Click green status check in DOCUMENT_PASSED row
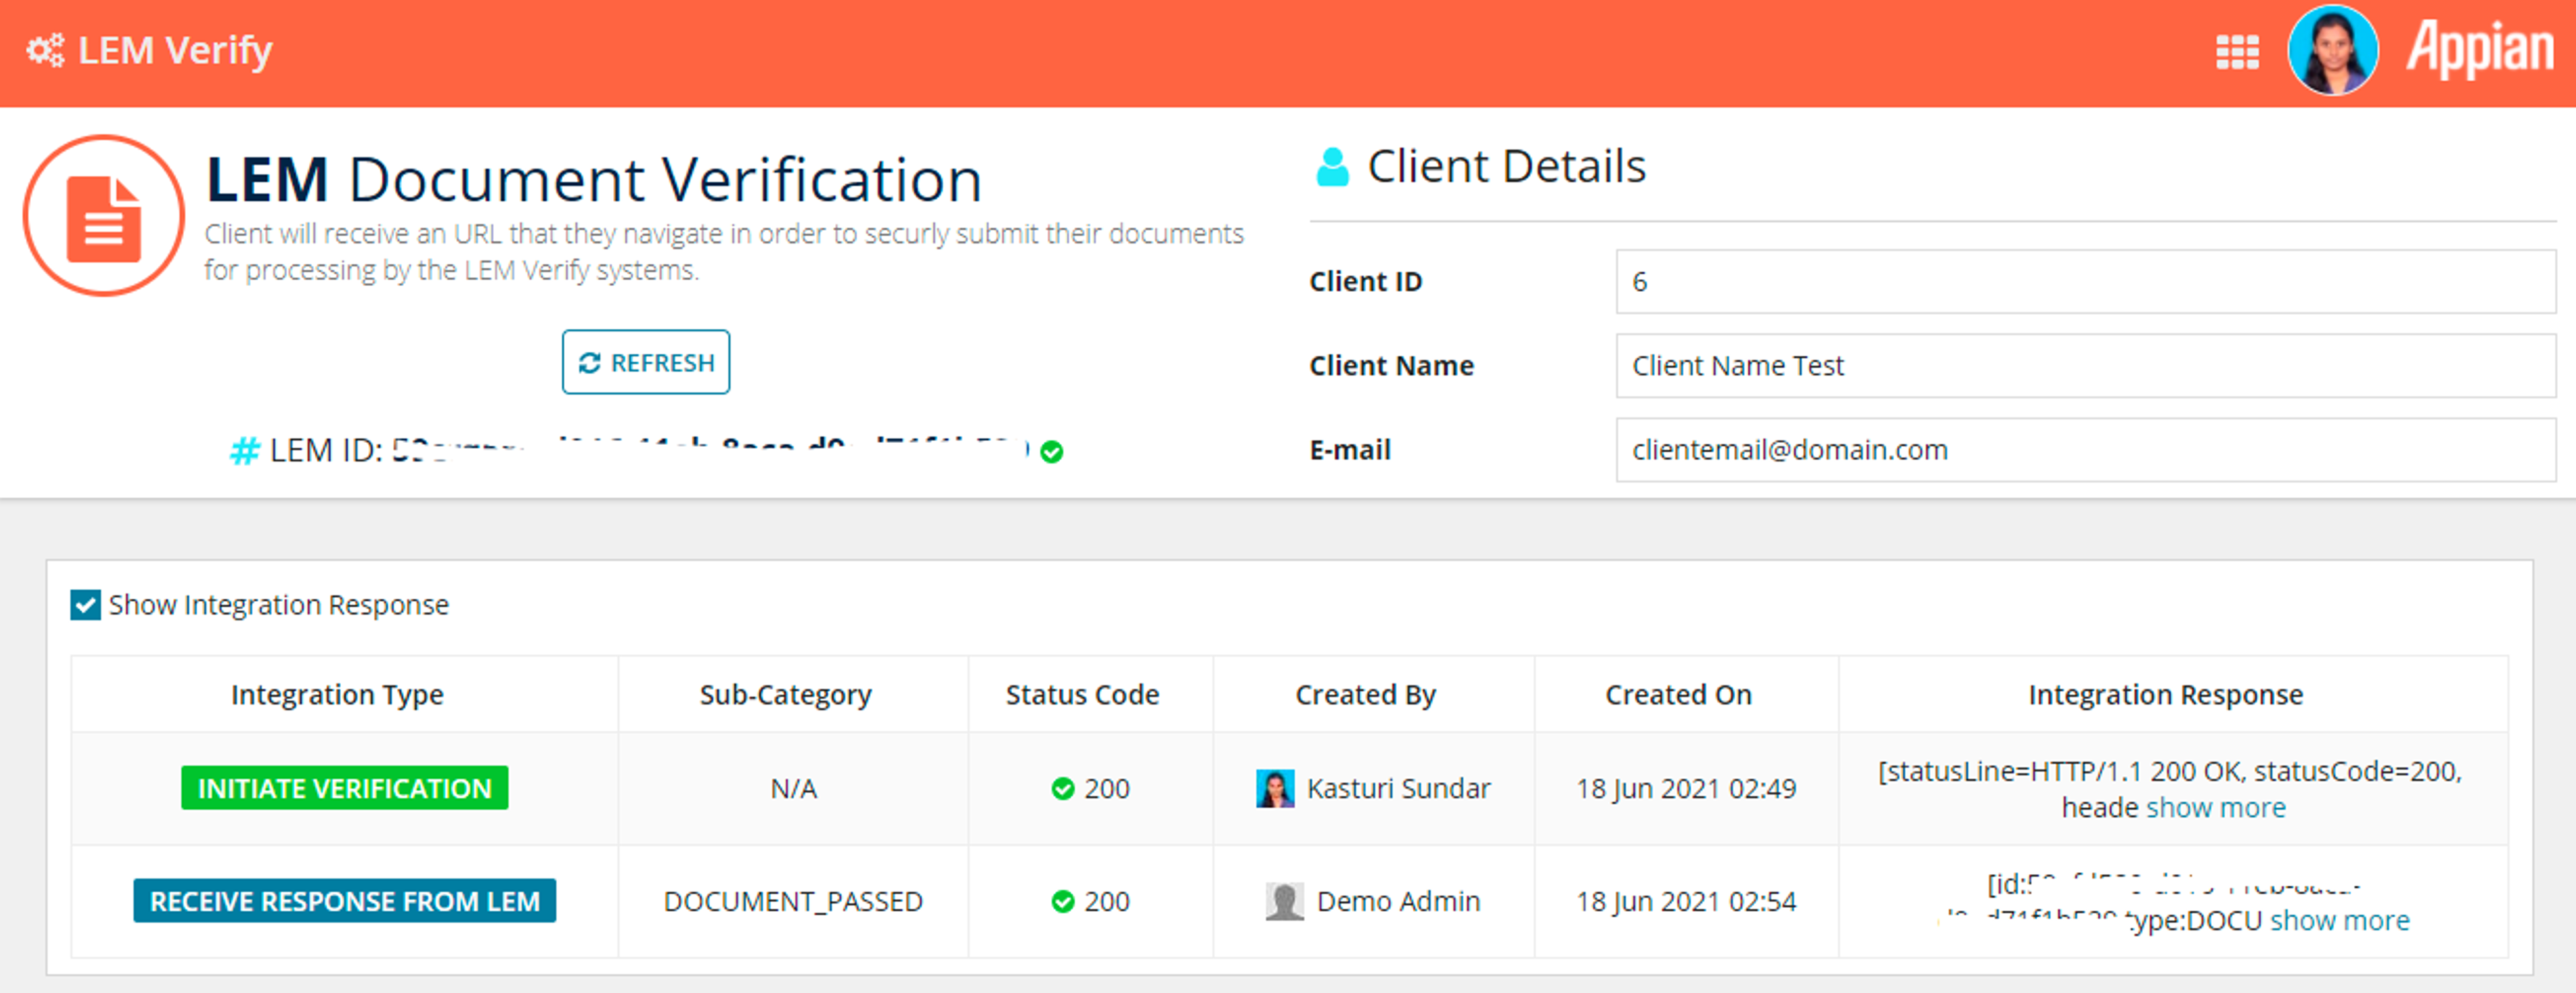The width and height of the screenshot is (2576, 993). click(x=1062, y=902)
